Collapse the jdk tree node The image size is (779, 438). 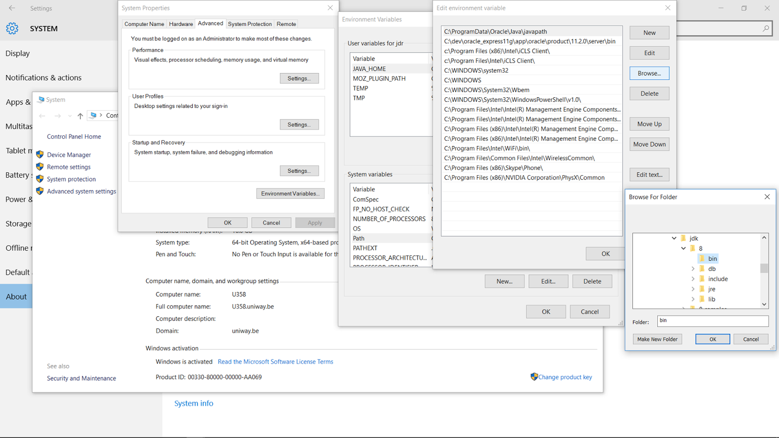tap(674, 238)
